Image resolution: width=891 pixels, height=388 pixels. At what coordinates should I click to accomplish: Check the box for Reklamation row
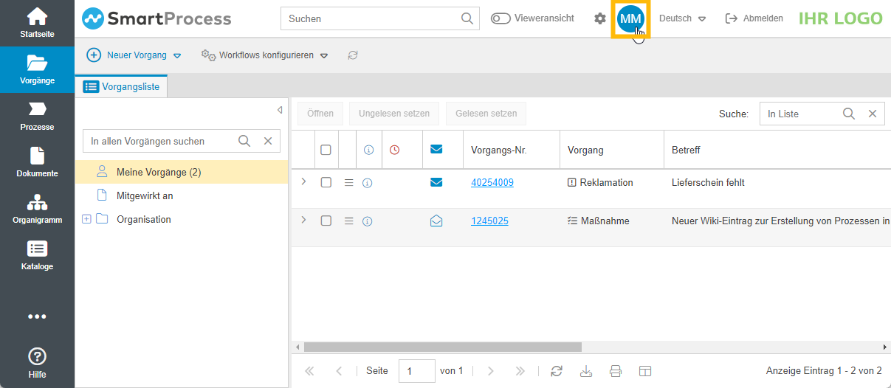[326, 182]
